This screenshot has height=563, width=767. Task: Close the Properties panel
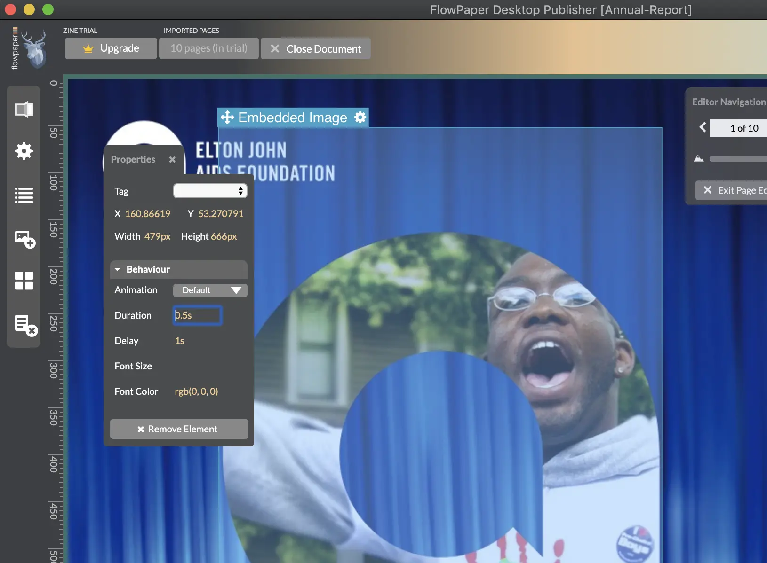tap(172, 159)
